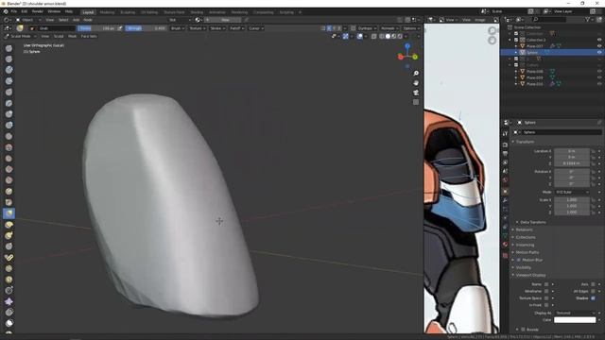Adjust the brush Strength slider
Image resolution: width=605 pixels, height=340 pixels.
coord(146,28)
